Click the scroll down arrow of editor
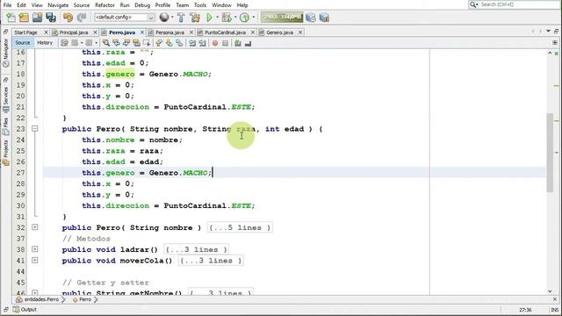The height and width of the screenshot is (316, 562). (550, 291)
